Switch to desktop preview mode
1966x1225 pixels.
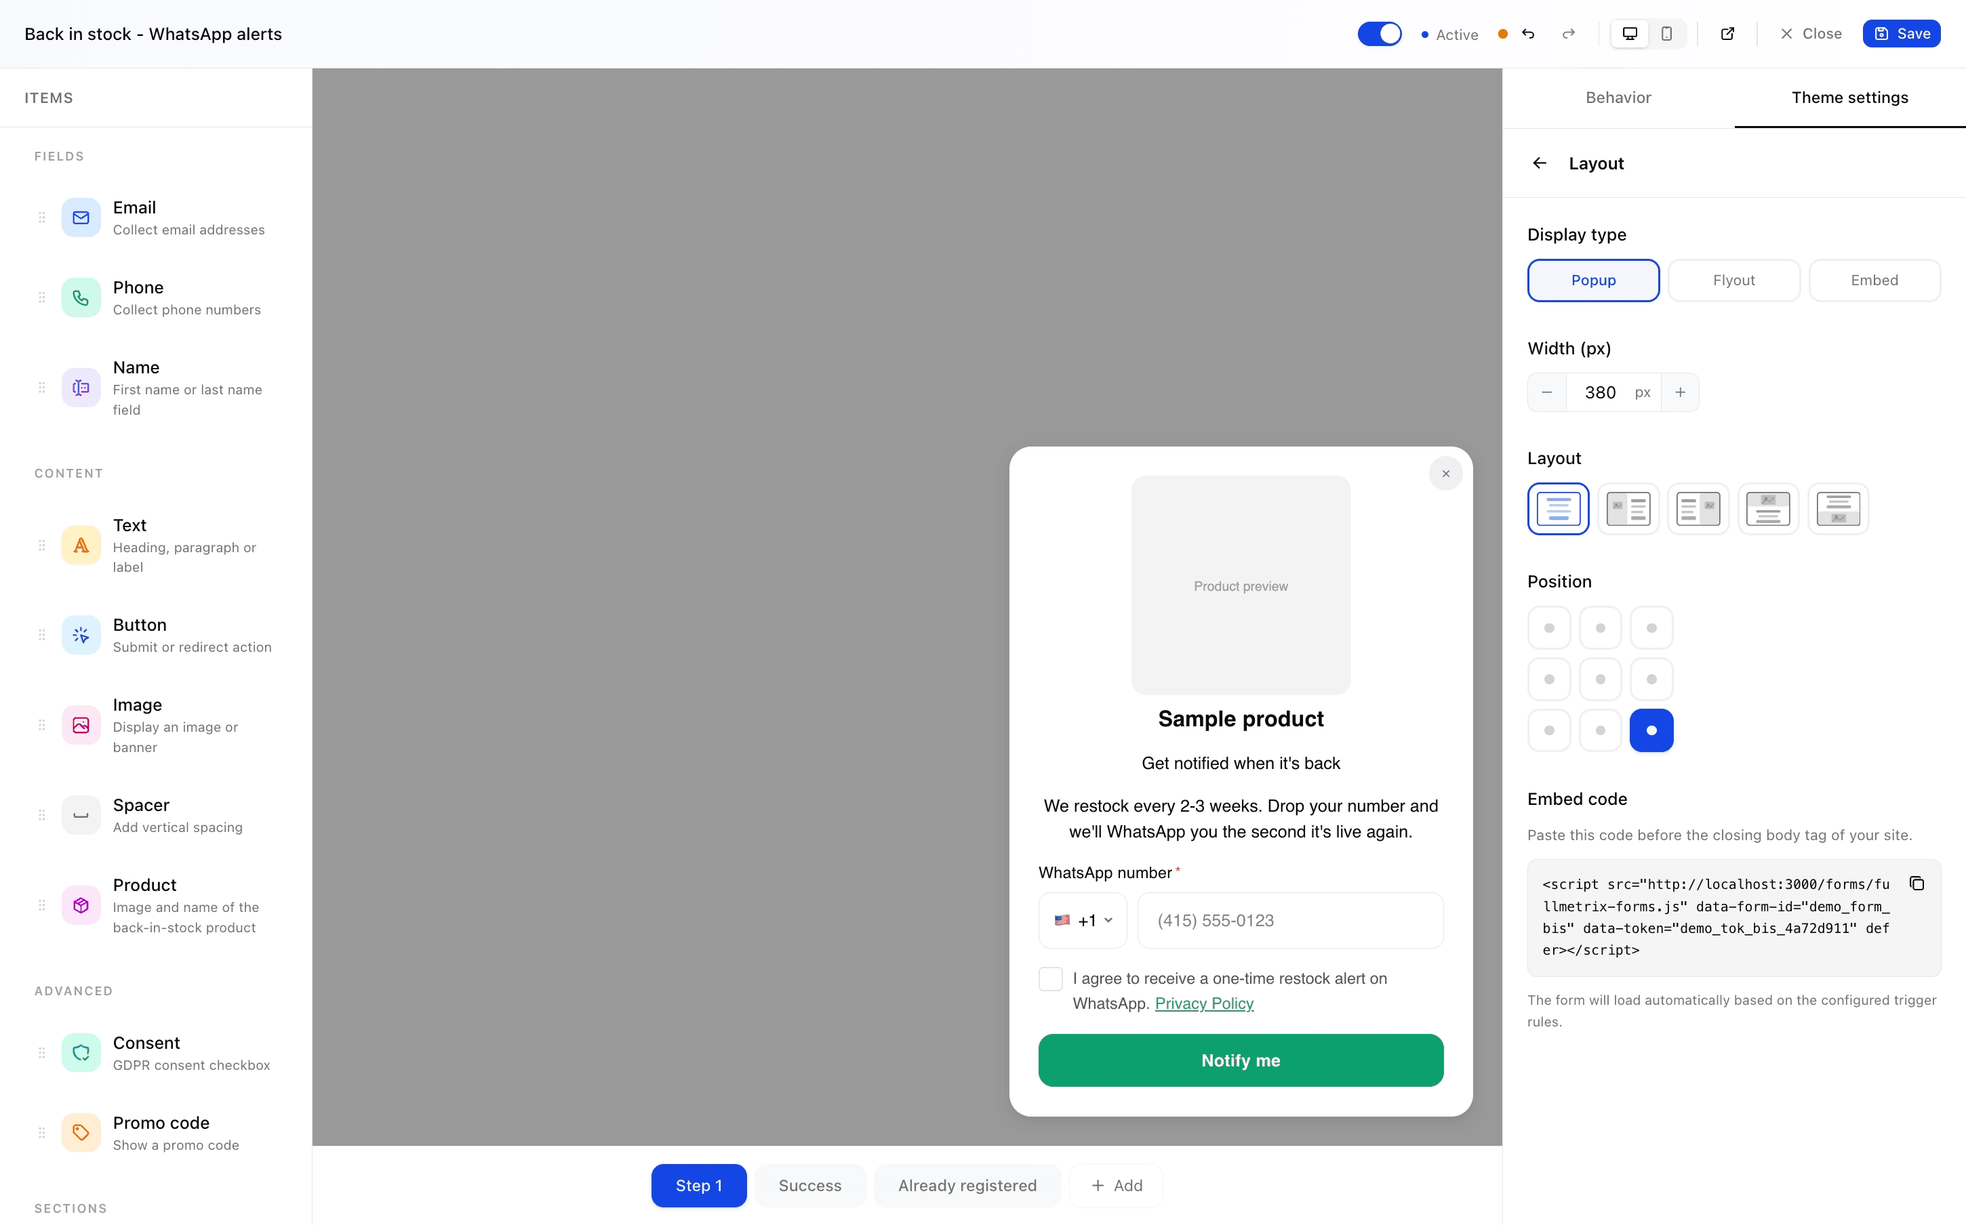pos(1630,34)
